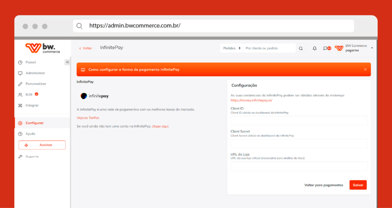392x208 pixels.
Task: Close the orange InfinitePay help banner
Action: pyautogui.click(x=365, y=69)
